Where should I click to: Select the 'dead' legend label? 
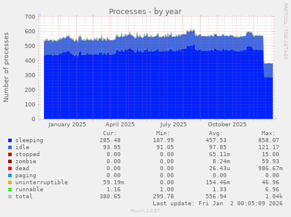[22, 168]
